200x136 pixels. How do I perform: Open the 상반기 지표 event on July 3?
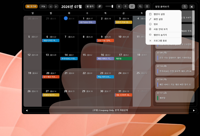click(123, 22)
